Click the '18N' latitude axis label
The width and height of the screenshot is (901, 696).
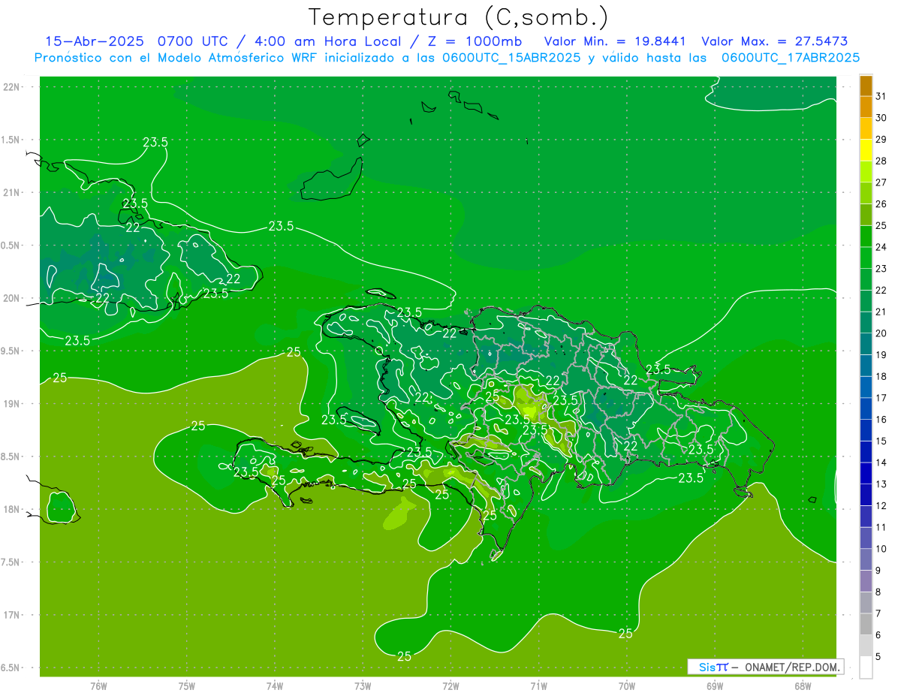[x=11, y=510]
